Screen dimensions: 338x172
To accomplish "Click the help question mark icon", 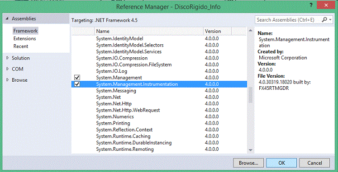I will pos(311,5).
